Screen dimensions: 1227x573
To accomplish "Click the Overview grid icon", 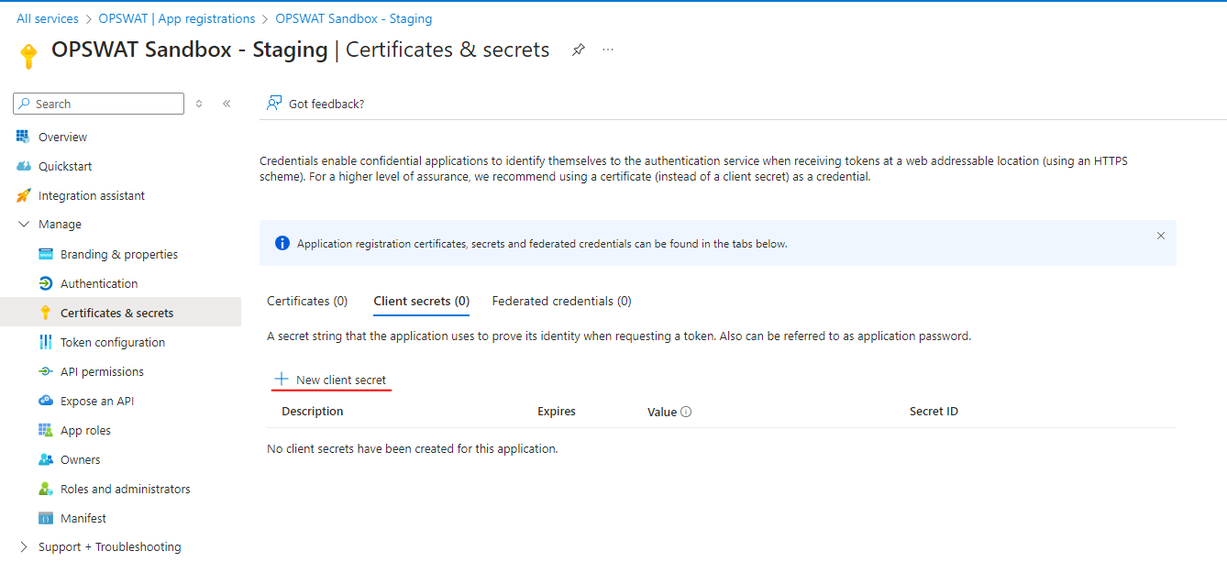I will [x=23, y=137].
